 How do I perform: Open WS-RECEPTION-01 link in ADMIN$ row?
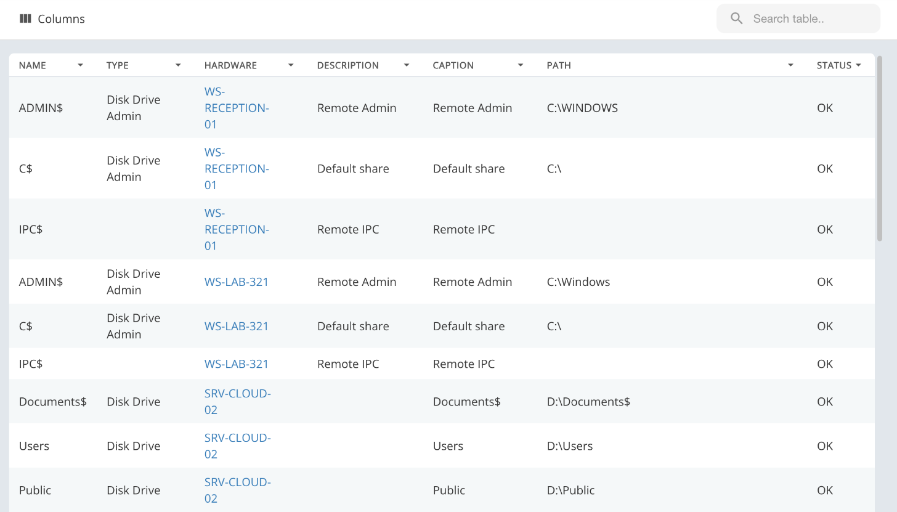click(x=237, y=108)
